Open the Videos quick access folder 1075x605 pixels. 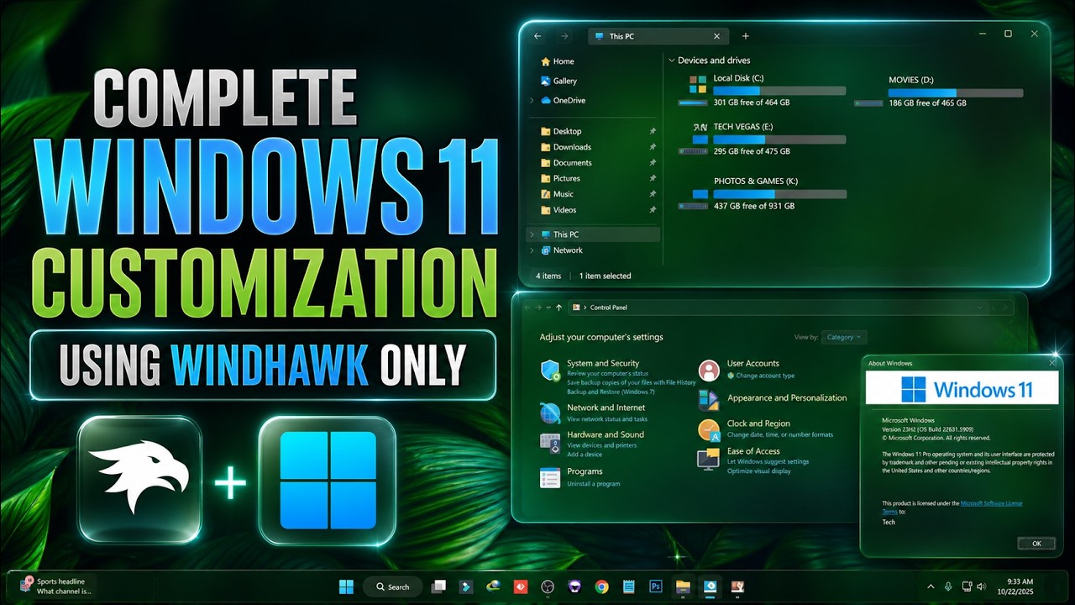pyautogui.click(x=558, y=210)
